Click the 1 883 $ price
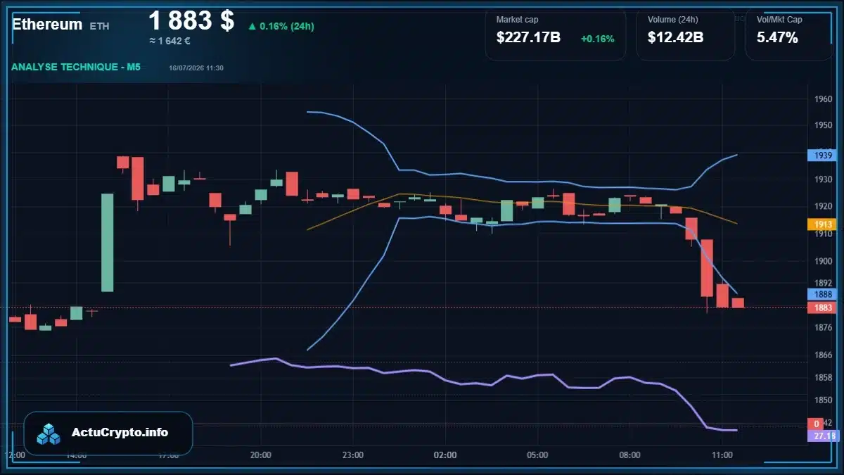This screenshot has width=844, height=475. 191,20
